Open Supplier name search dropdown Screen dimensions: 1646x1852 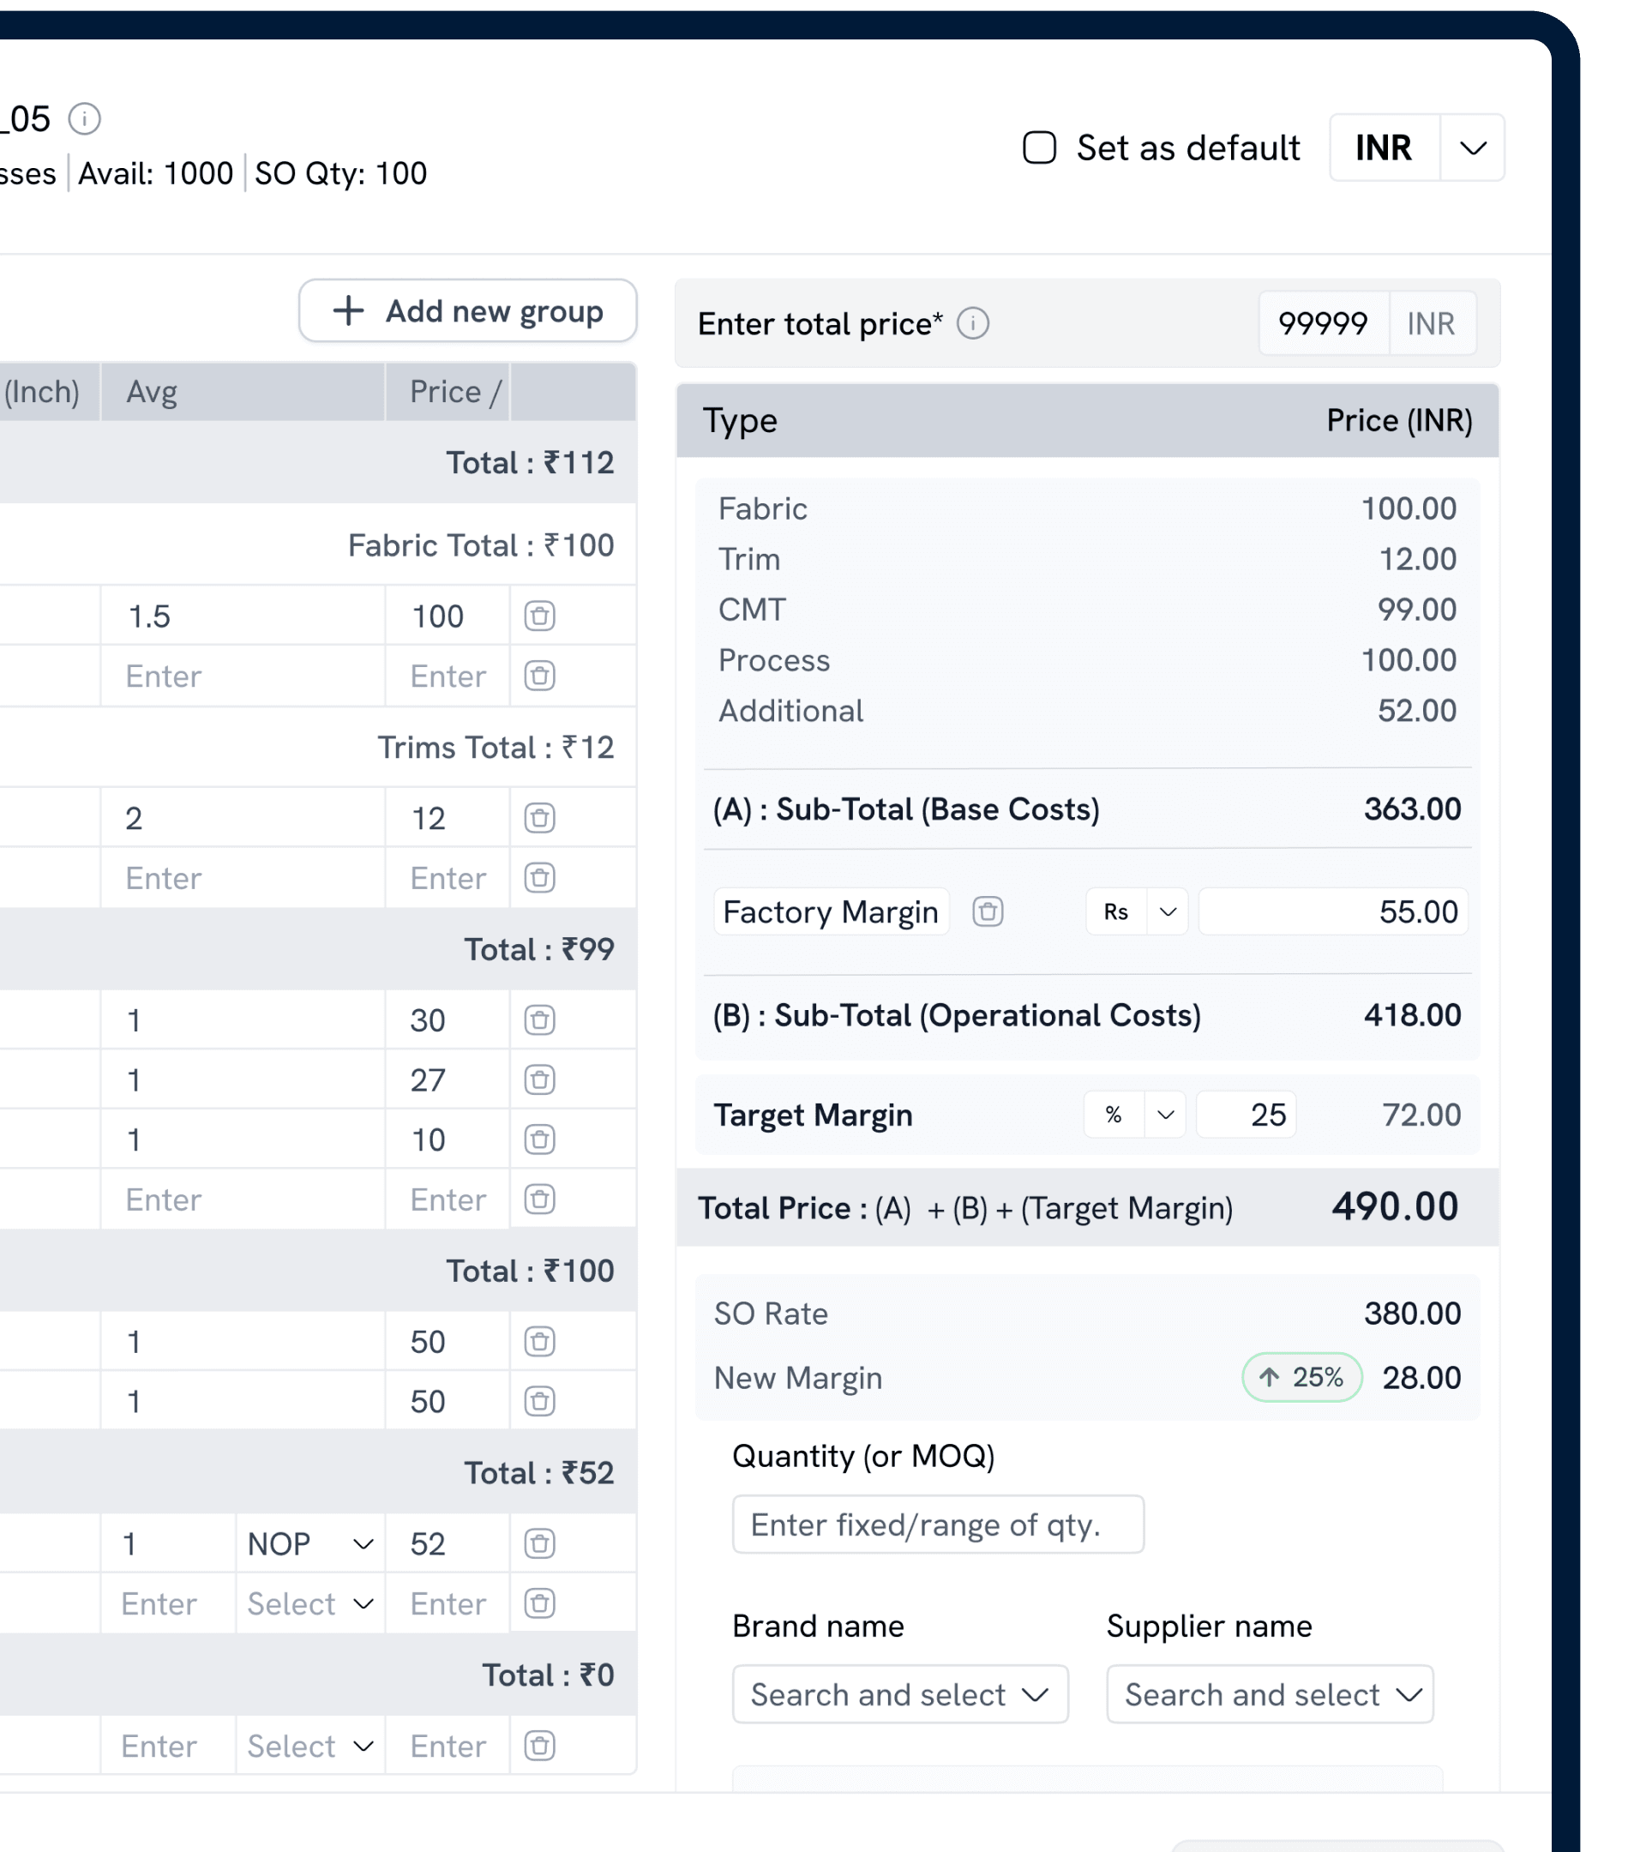[x=1269, y=1694]
